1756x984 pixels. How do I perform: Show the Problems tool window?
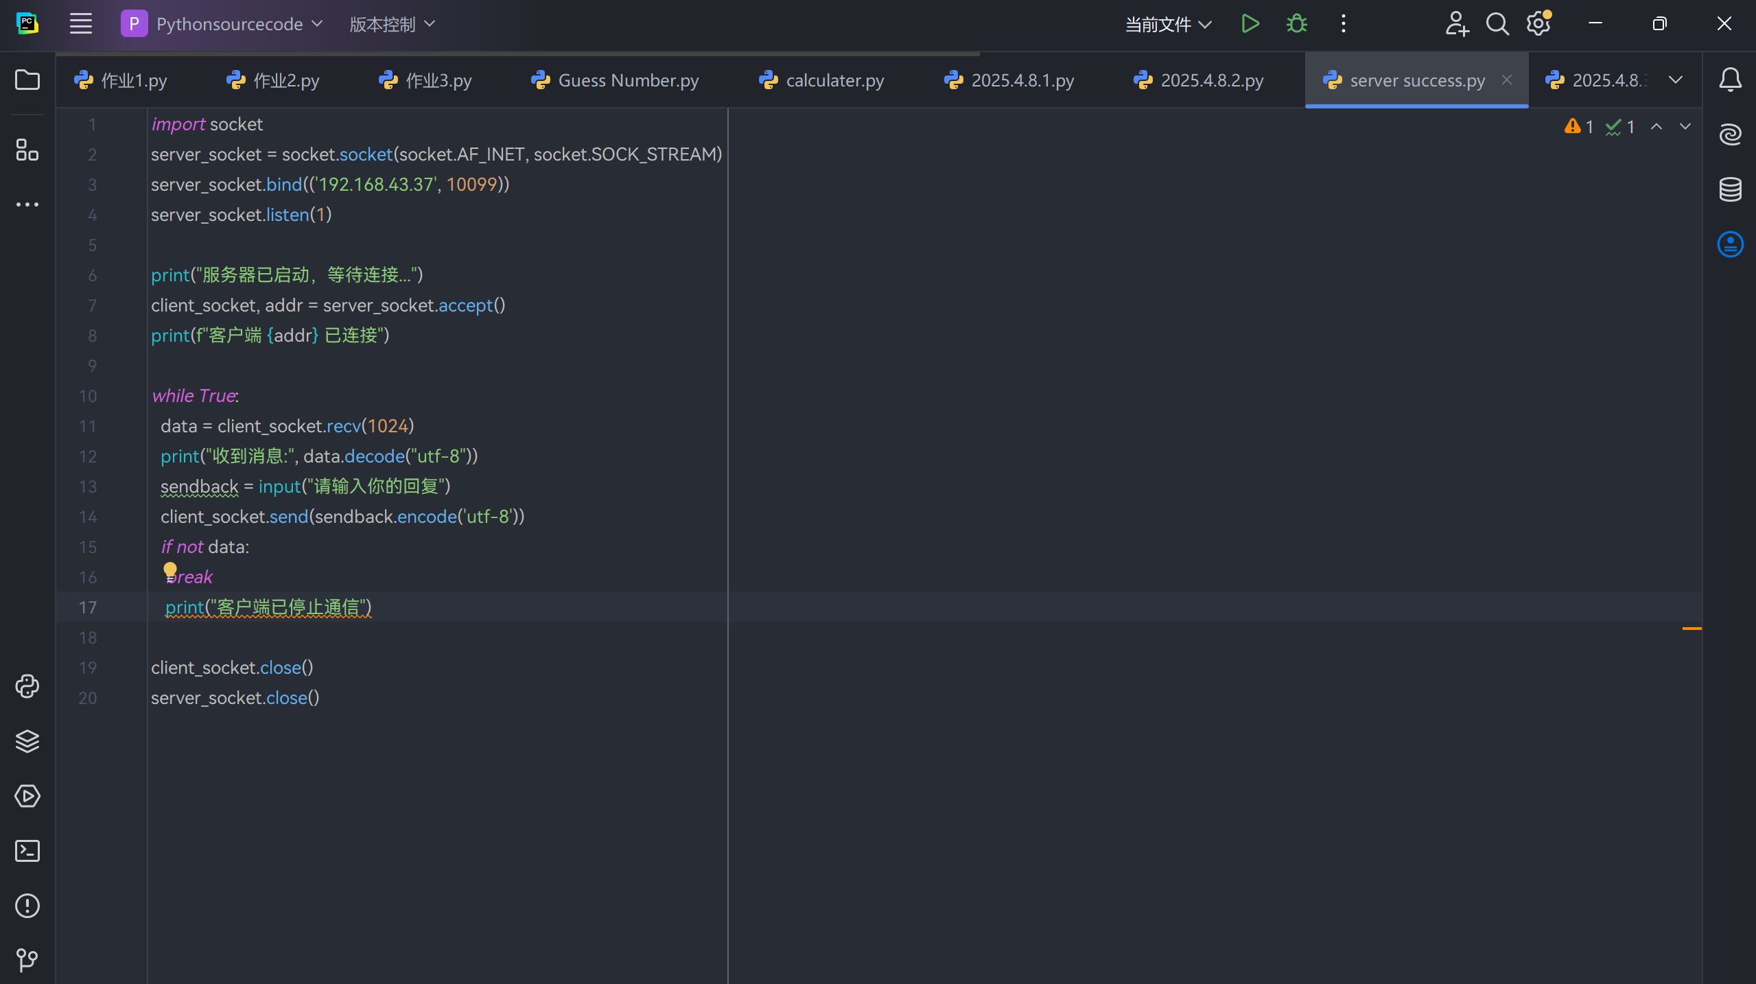[27, 906]
